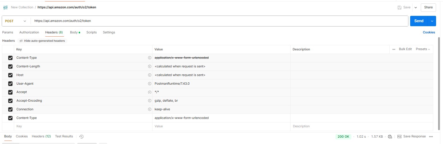The height and width of the screenshot is (144, 443).
Task: Uncheck the Host header checkbox
Action: [x=10, y=75]
